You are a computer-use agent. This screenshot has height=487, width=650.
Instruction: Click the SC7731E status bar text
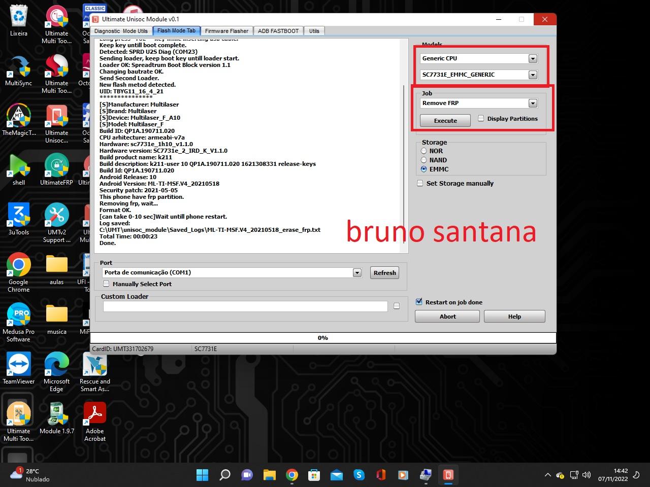[206, 349]
